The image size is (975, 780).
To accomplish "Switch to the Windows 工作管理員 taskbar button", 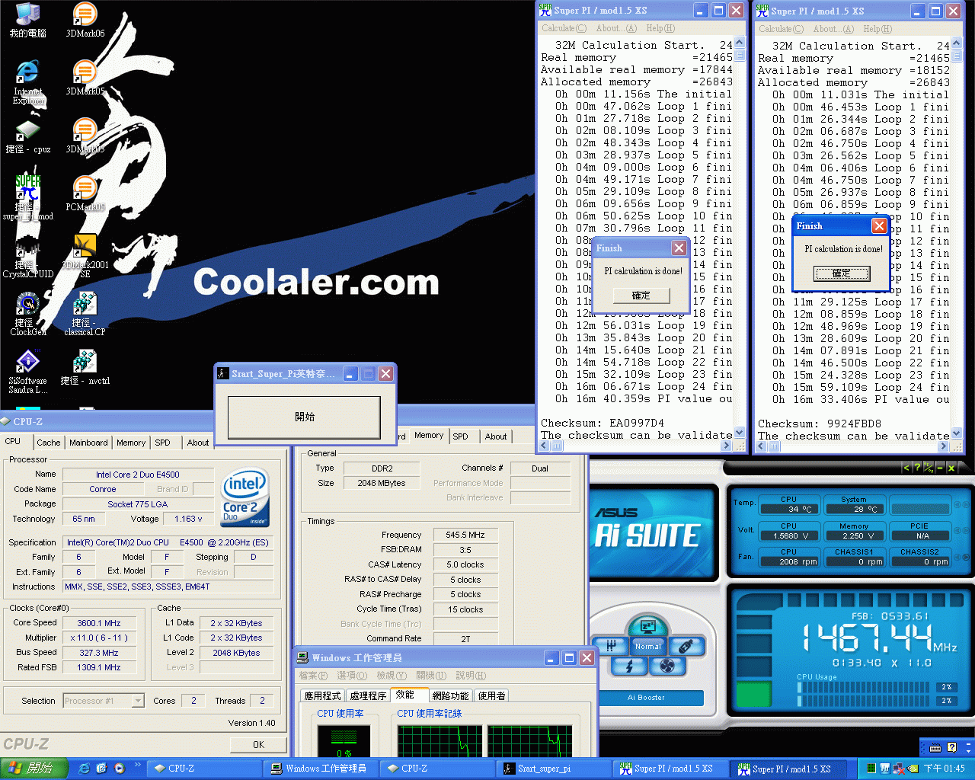I will tap(319, 769).
